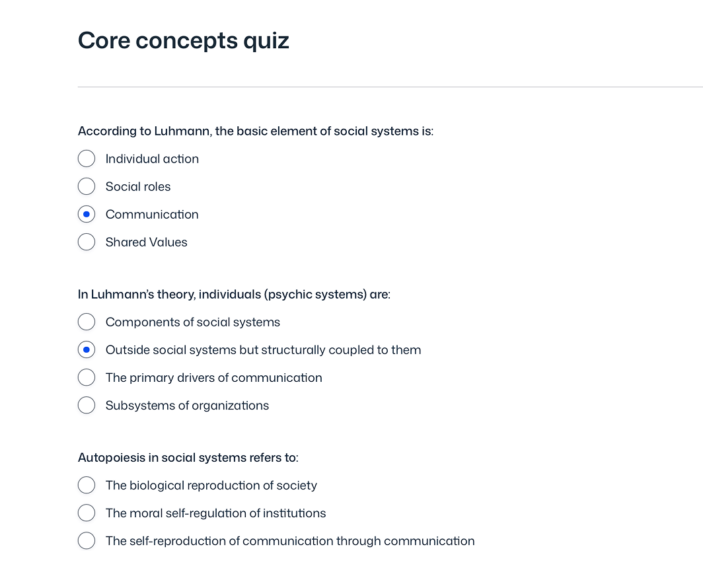The height and width of the screenshot is (578, 703).
Task: Click the 'Individual action' answer label text
Action: [152, 159]
